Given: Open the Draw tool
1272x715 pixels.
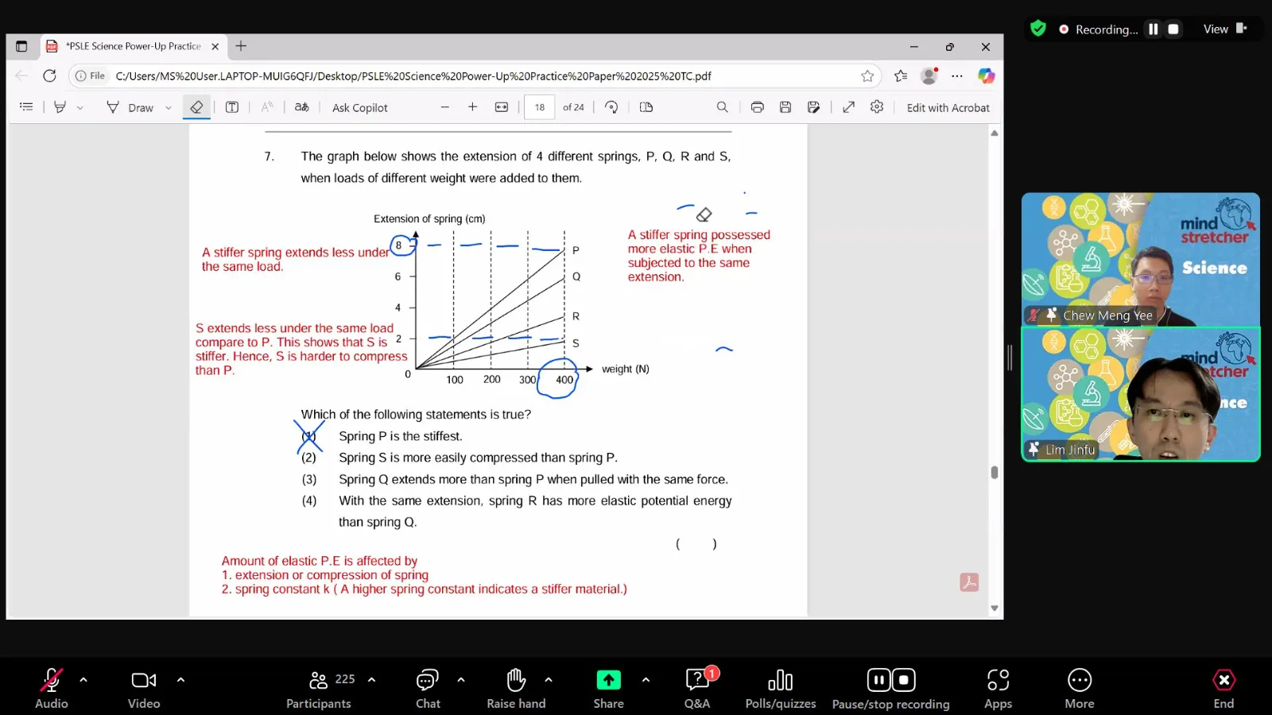Looking at the screenshot, I should coord(130,107).
